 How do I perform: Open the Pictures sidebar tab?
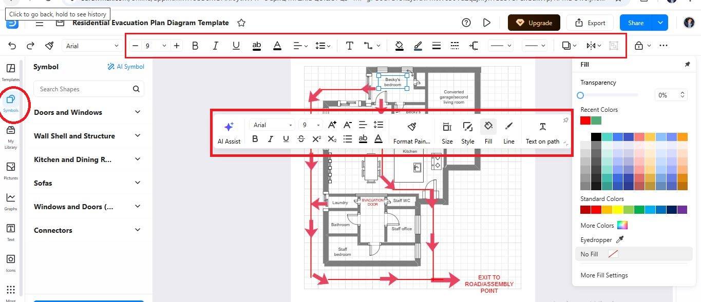10,171
